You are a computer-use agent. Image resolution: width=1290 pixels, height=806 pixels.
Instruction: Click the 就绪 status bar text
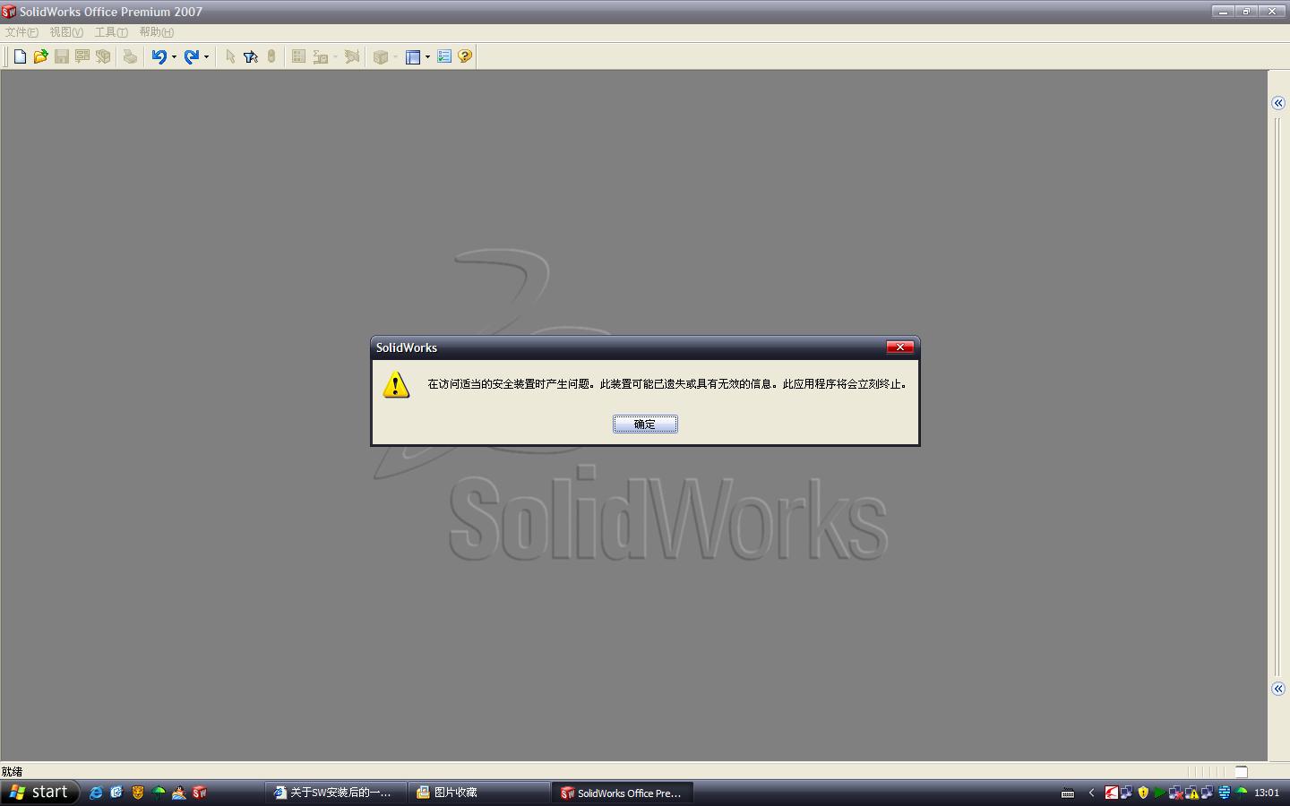[x=13, y=772]
